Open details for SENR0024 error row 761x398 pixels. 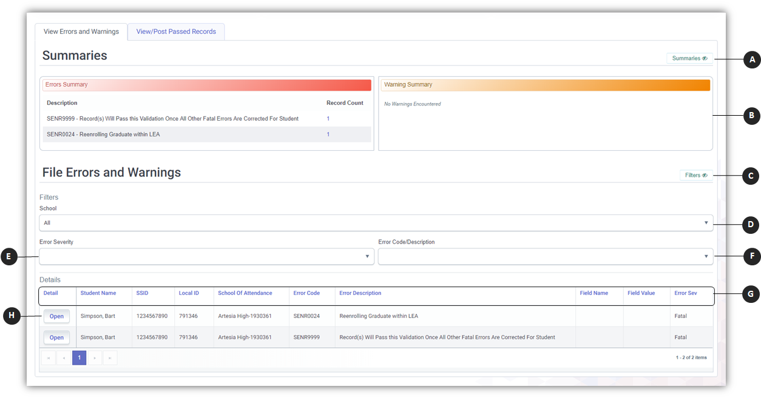56,316
